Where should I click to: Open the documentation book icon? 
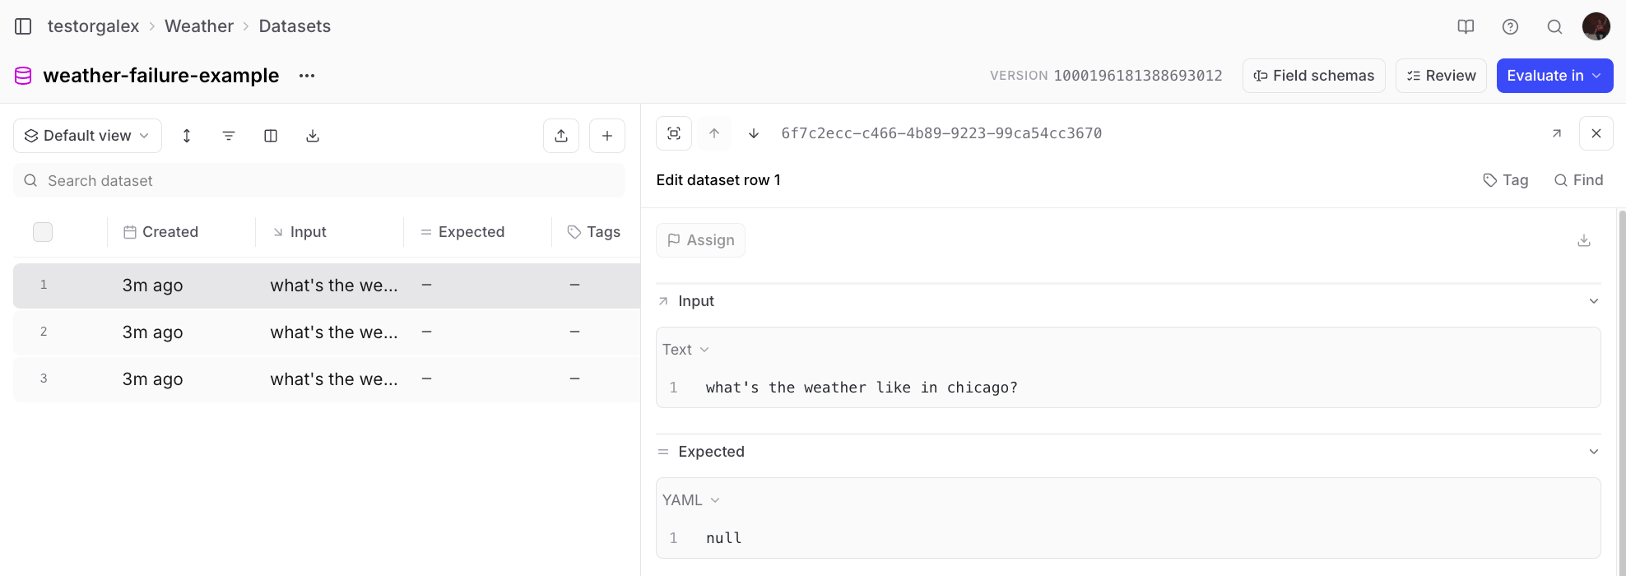(1466, 26)
